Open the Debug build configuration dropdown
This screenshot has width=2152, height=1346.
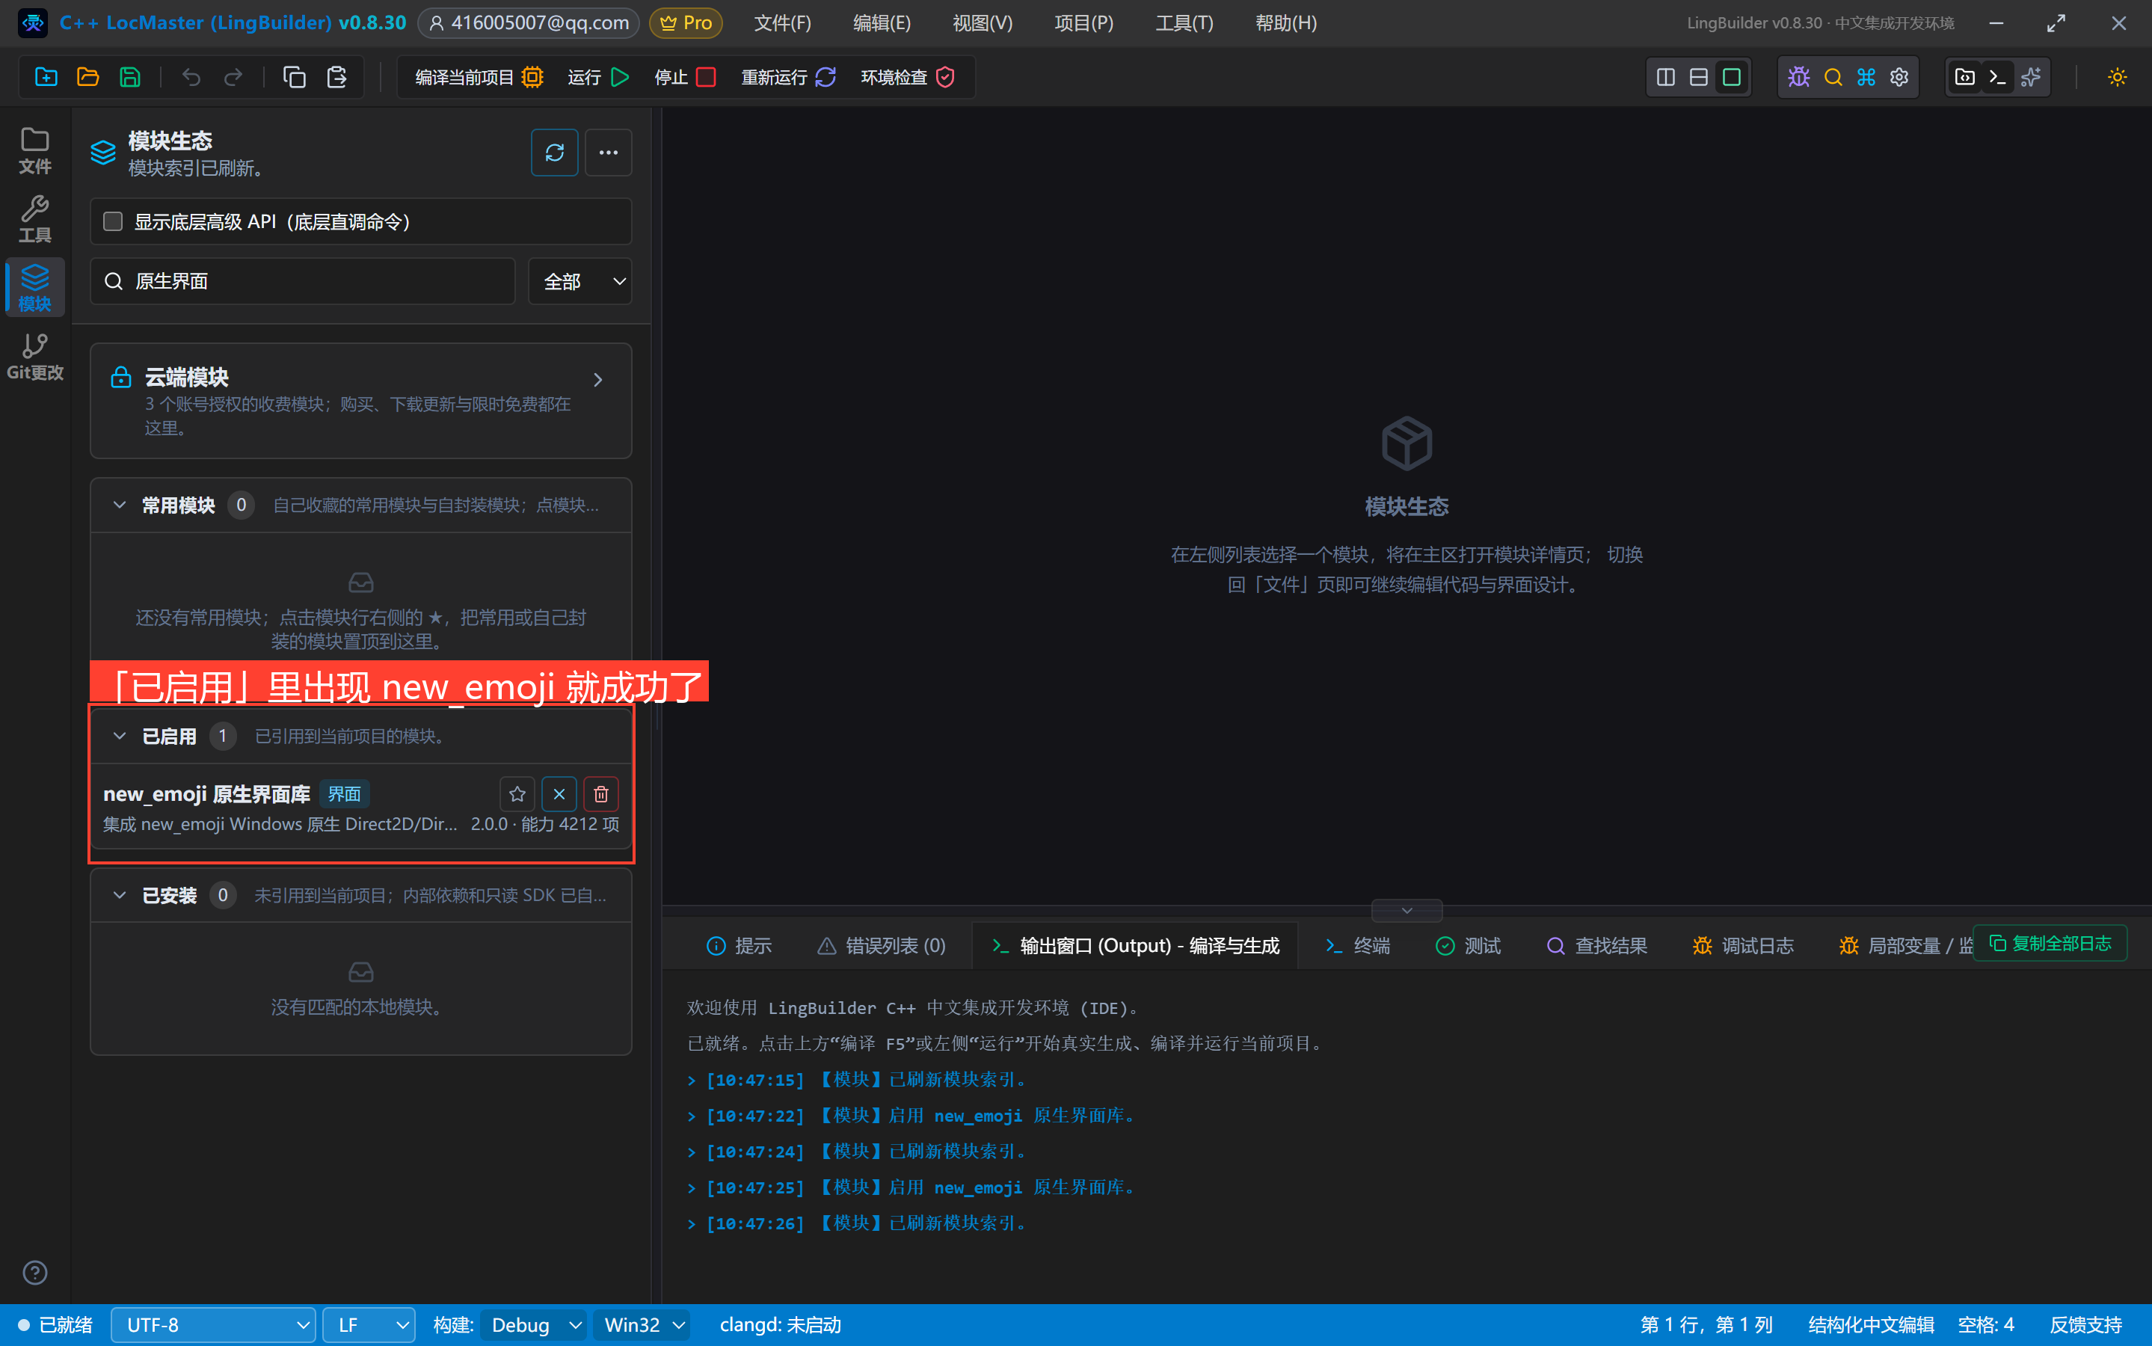[534, 1324]
